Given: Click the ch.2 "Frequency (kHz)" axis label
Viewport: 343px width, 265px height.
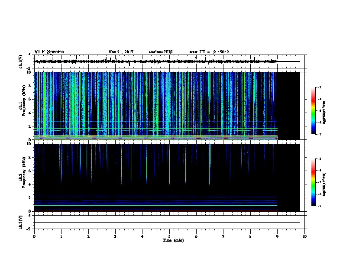Looking at the screenshot, I should 24,172.
